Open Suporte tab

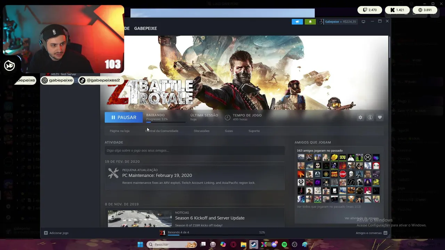pyautogui.click(x=254, y=131)
